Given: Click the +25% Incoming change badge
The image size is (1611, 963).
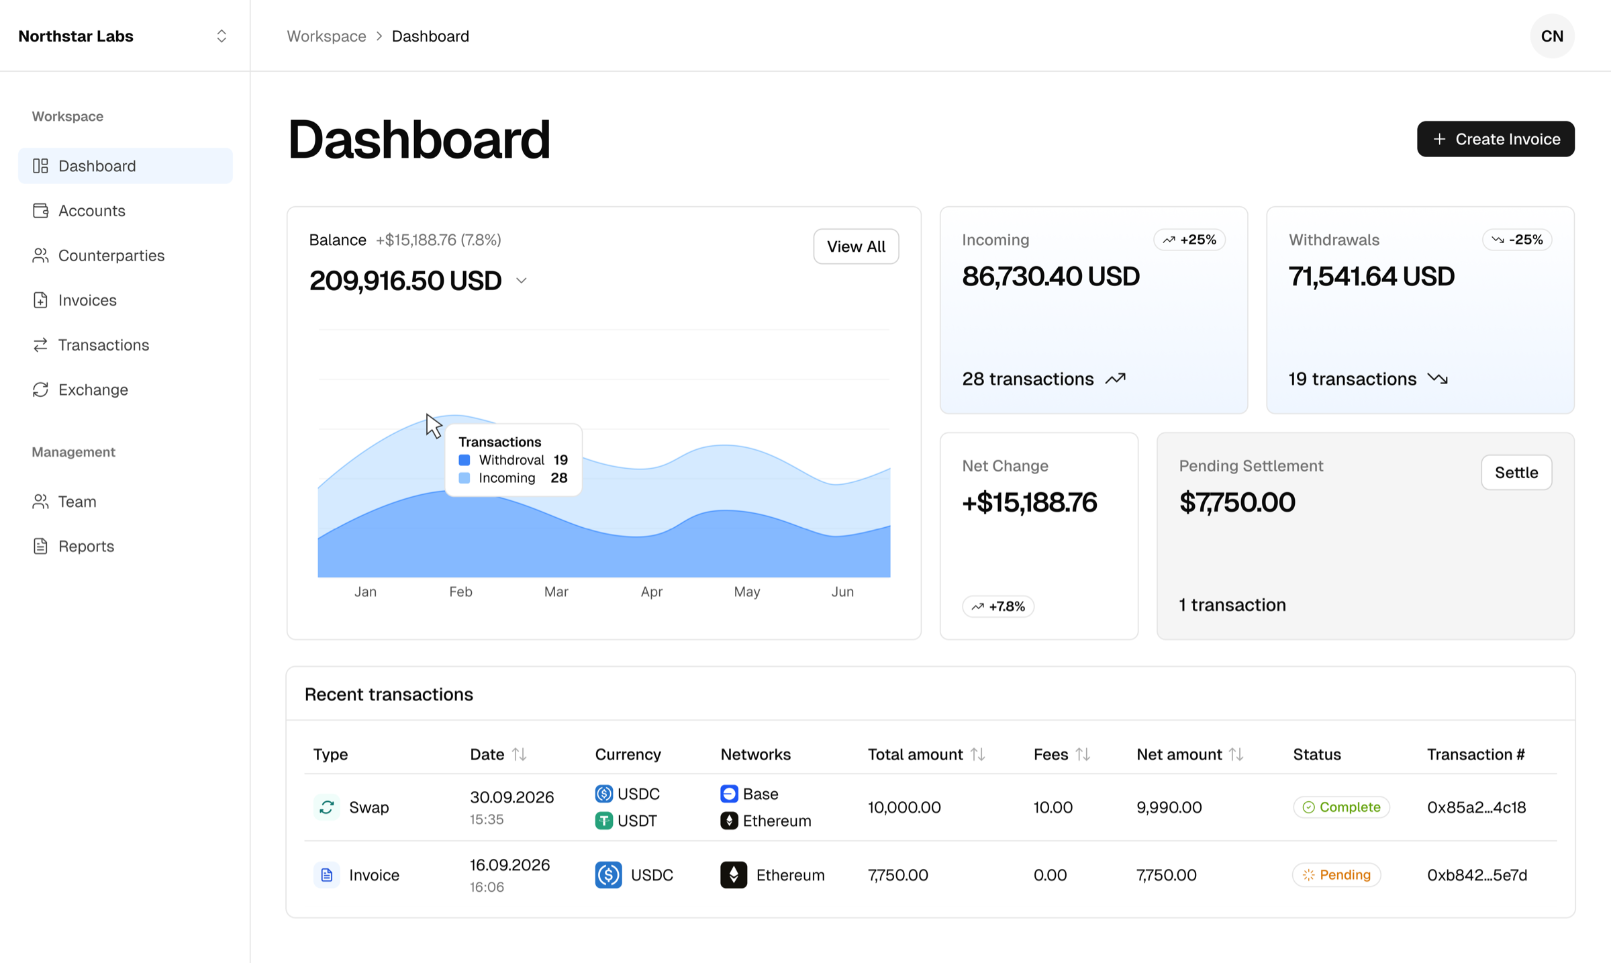Looking at the screenshot, I should click(1189, 240).
